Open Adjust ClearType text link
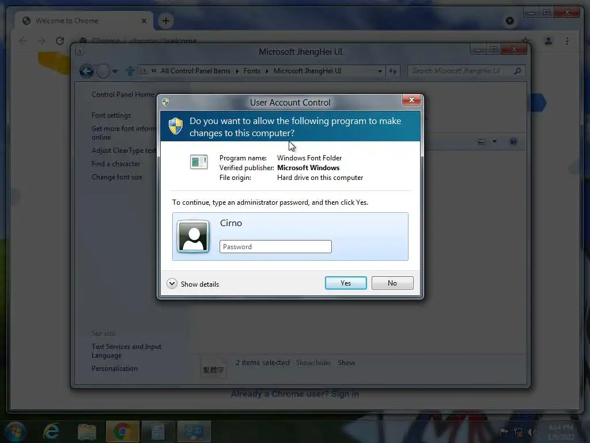 (123, 151)
